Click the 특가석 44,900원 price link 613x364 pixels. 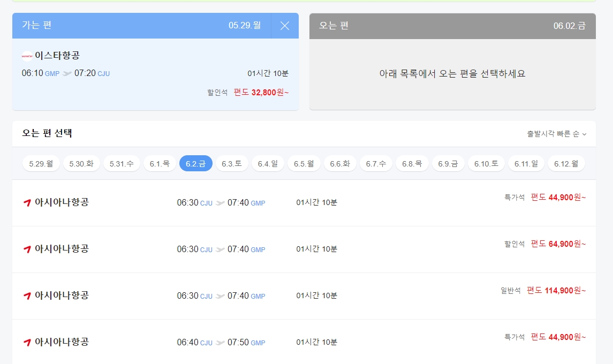coord(557,197)
